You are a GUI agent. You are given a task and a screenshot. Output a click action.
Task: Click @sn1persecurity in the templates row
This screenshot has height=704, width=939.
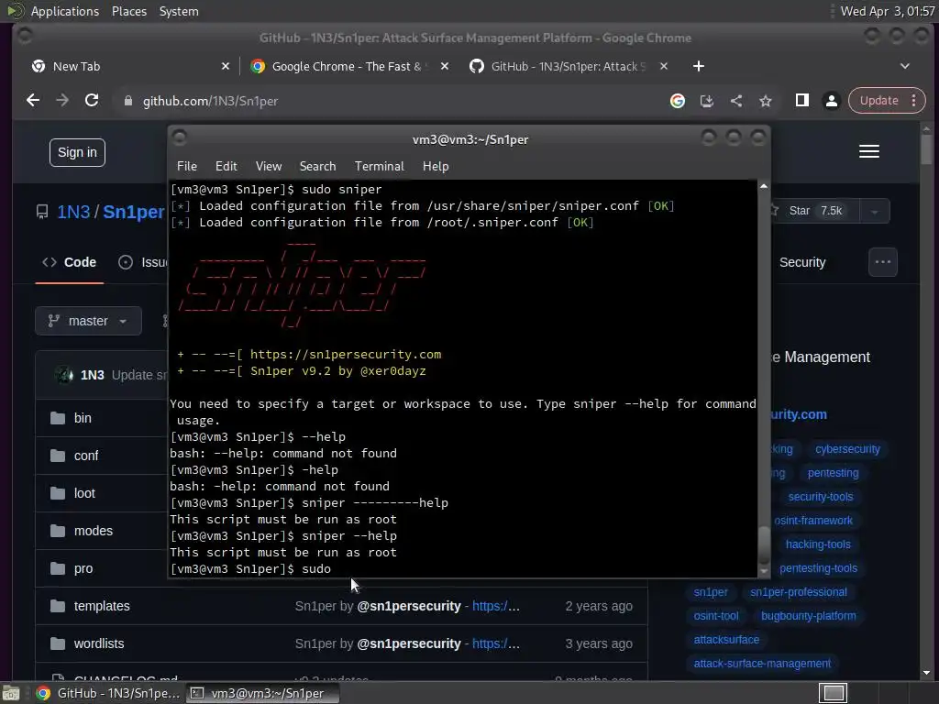(x=409, y=606)
